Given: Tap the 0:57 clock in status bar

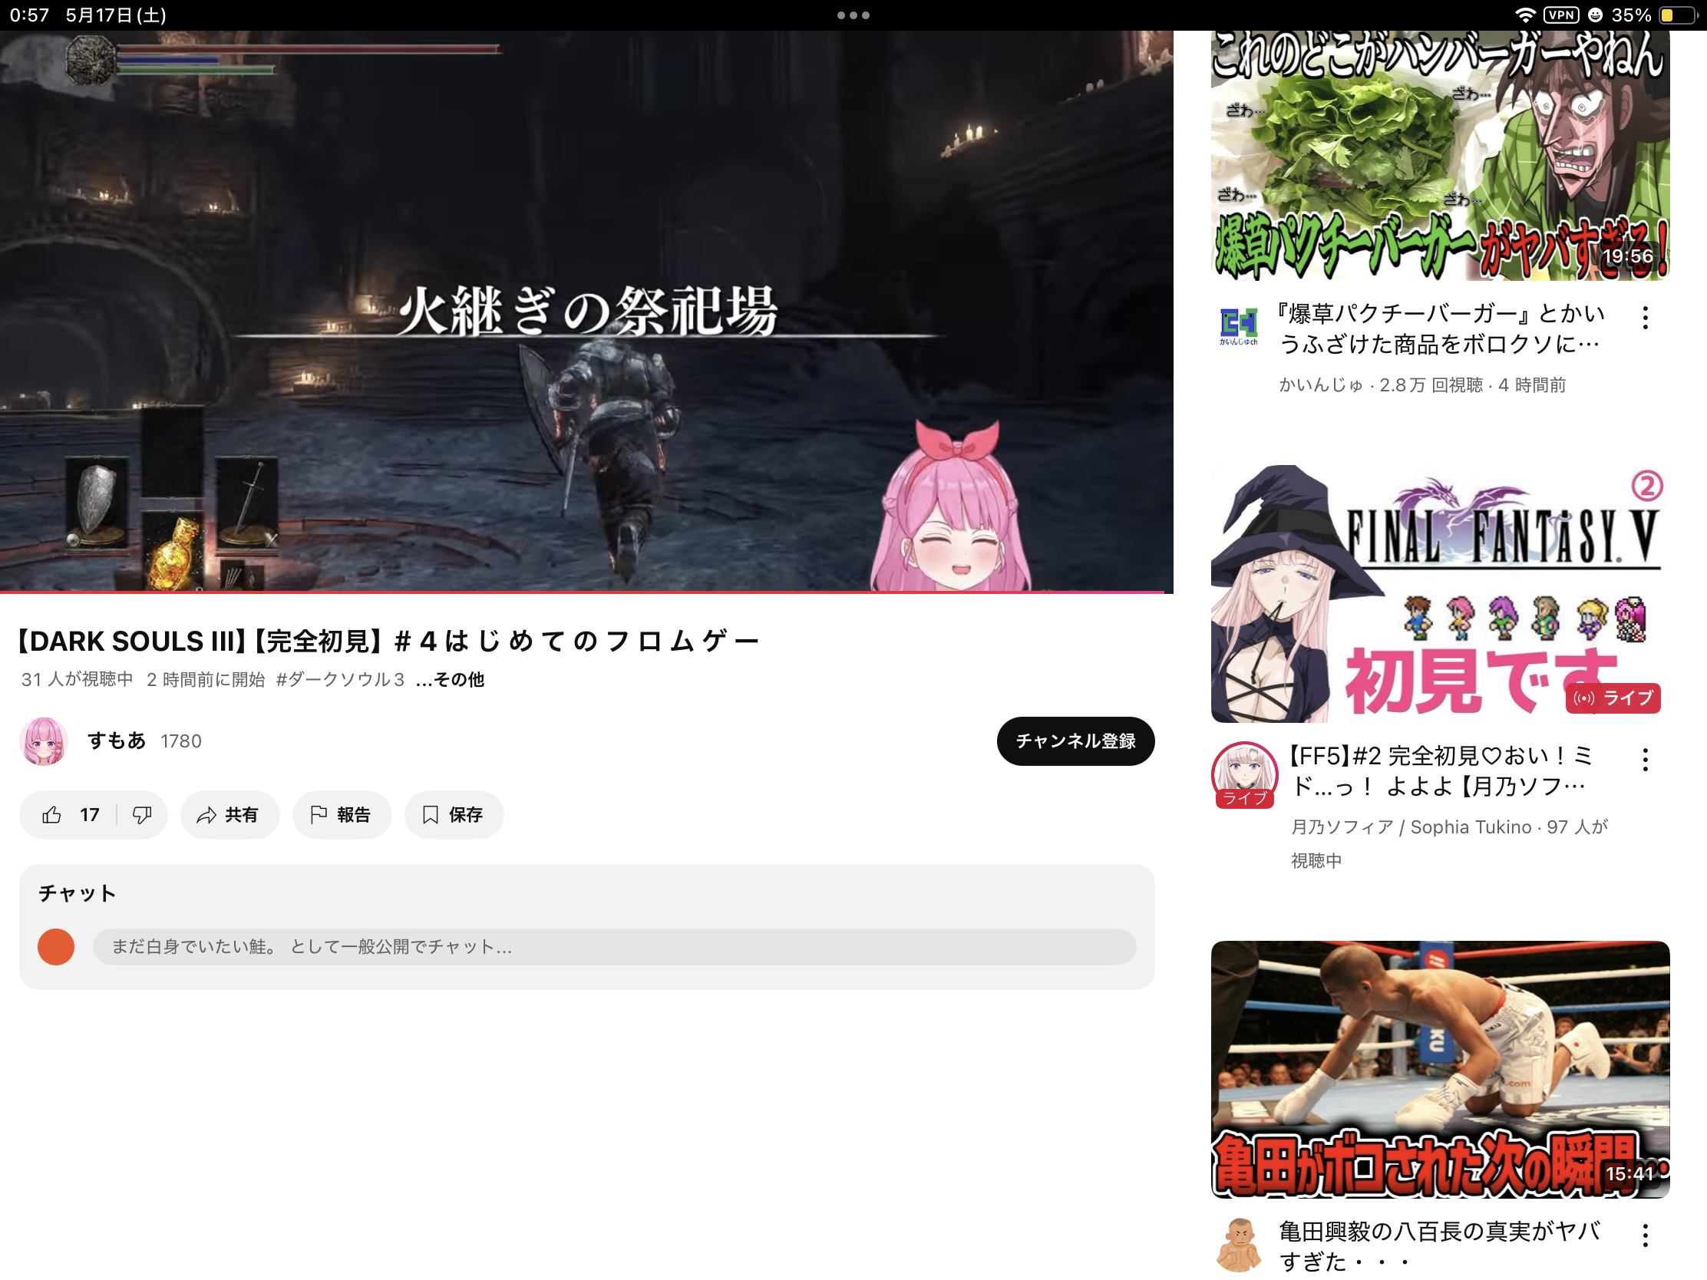Looking at the screenshot, I should click(x=29, y=15).
